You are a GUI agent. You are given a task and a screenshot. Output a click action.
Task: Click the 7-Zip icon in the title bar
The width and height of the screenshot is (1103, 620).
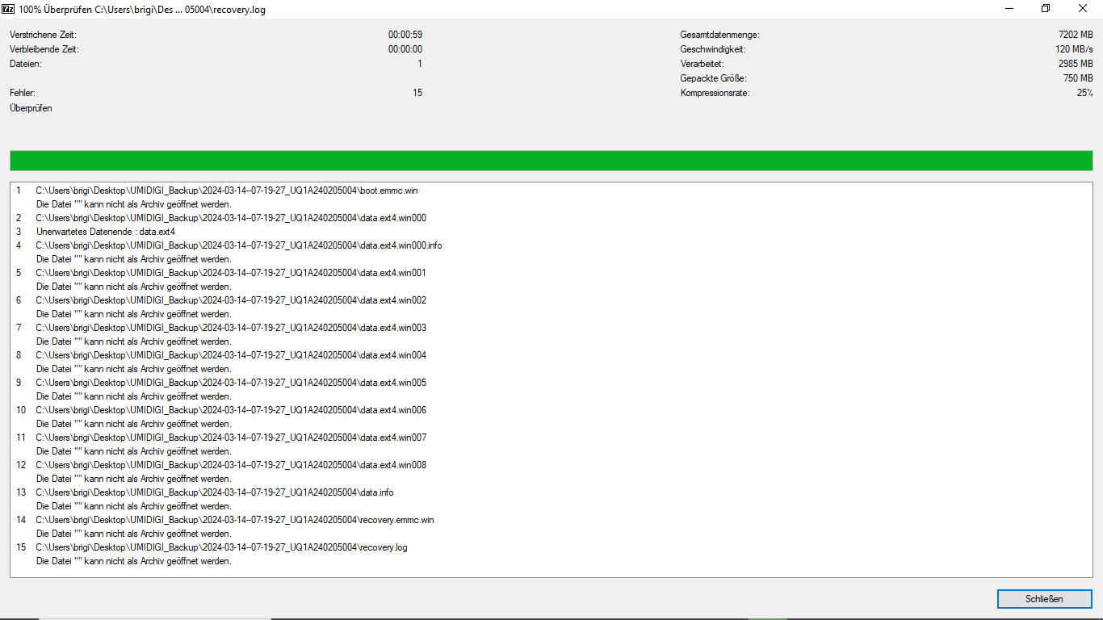tap(8, 9)
